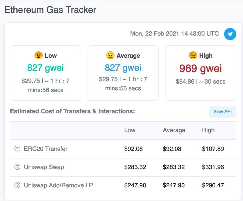Click the $331.96 high Uniswap Swap cost
The height and width of the screenshot is (201, 243).
point(213,167)
